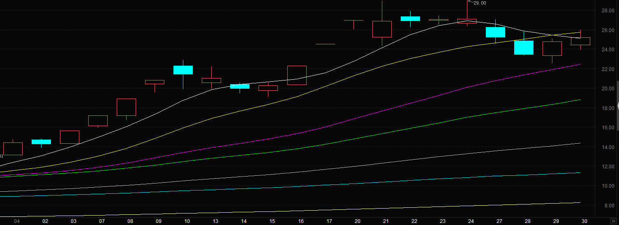Click the 21 date label on time axis
Image resolution: width=619 pixels, height=225 pixels.
tap(386, 221)
